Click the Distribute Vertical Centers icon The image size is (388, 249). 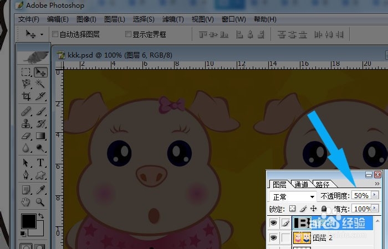tap(292, 34)
